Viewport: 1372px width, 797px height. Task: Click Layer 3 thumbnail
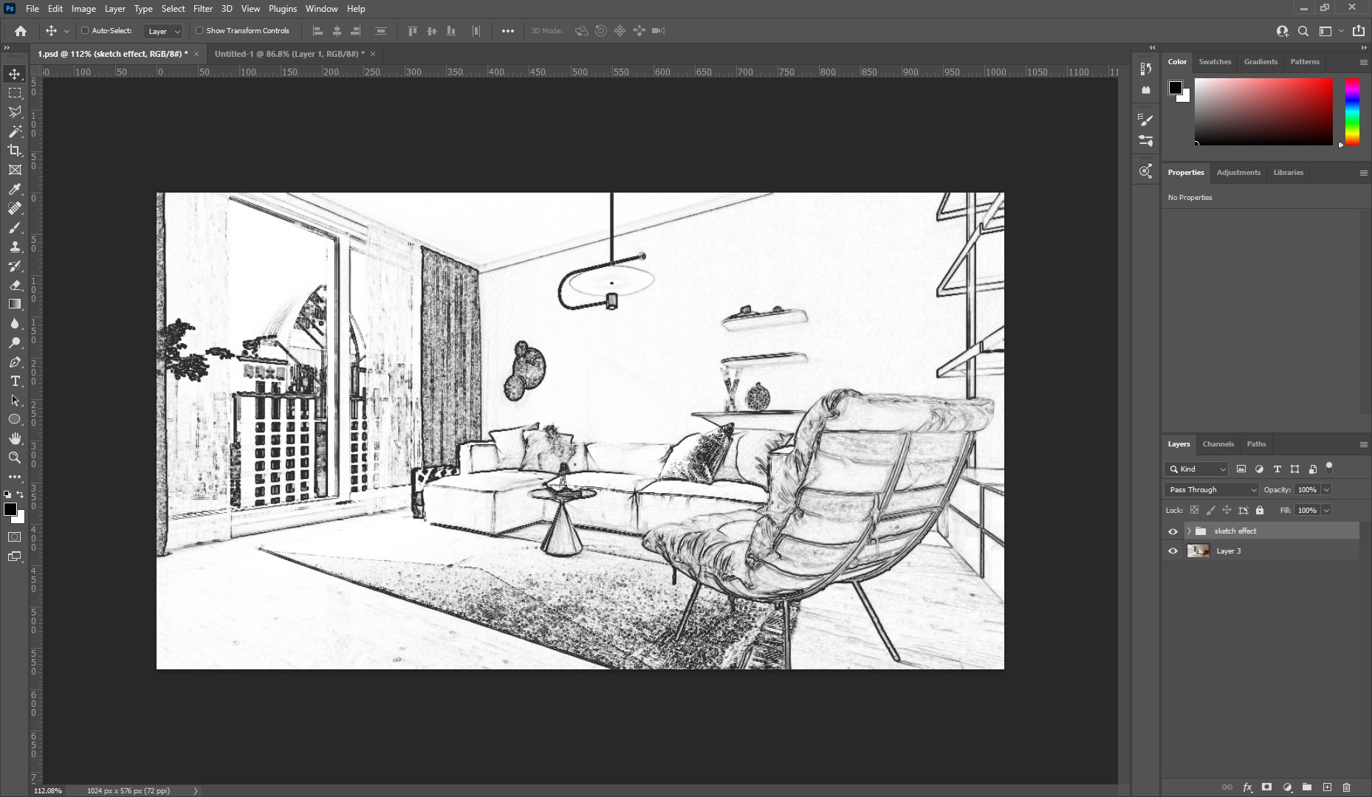click(x=1198, y=551)
